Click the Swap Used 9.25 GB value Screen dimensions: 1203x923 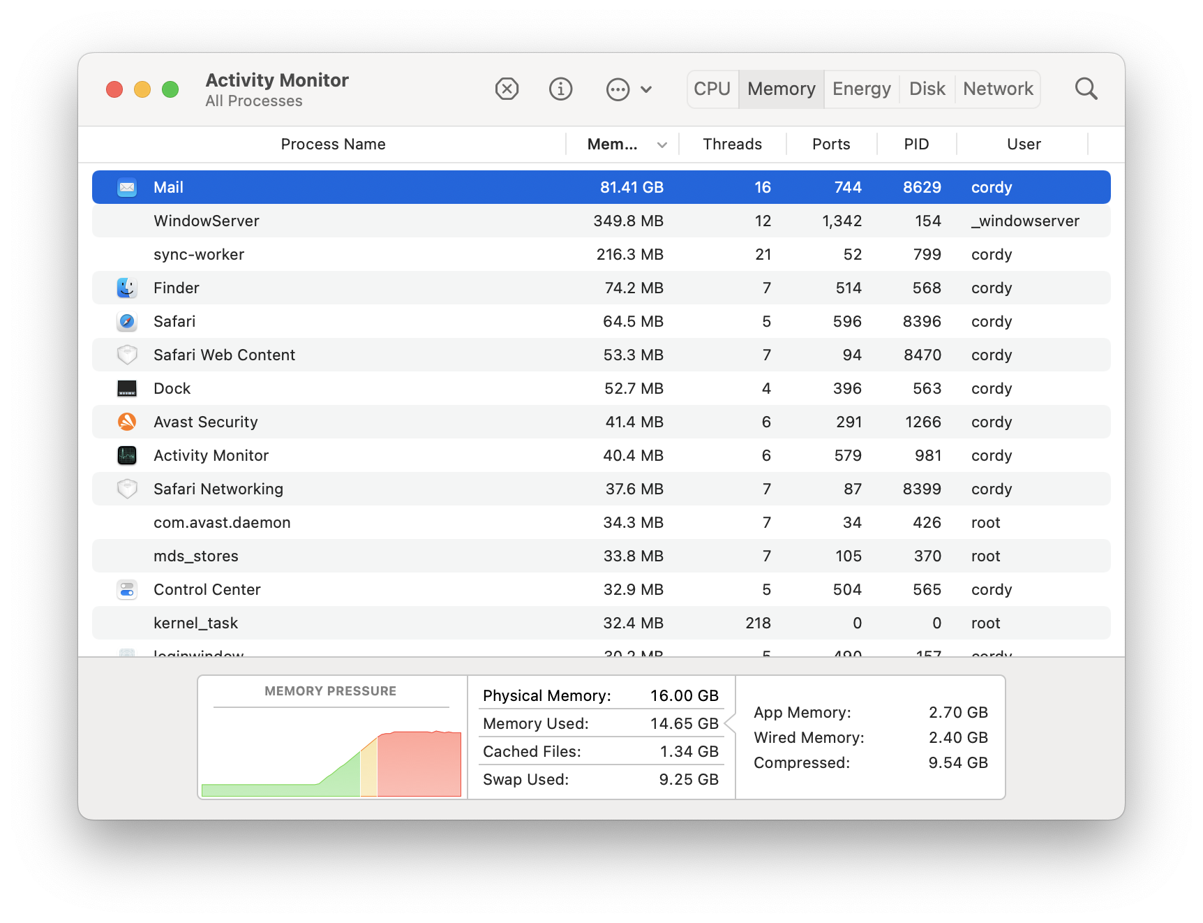coord(689,780)
